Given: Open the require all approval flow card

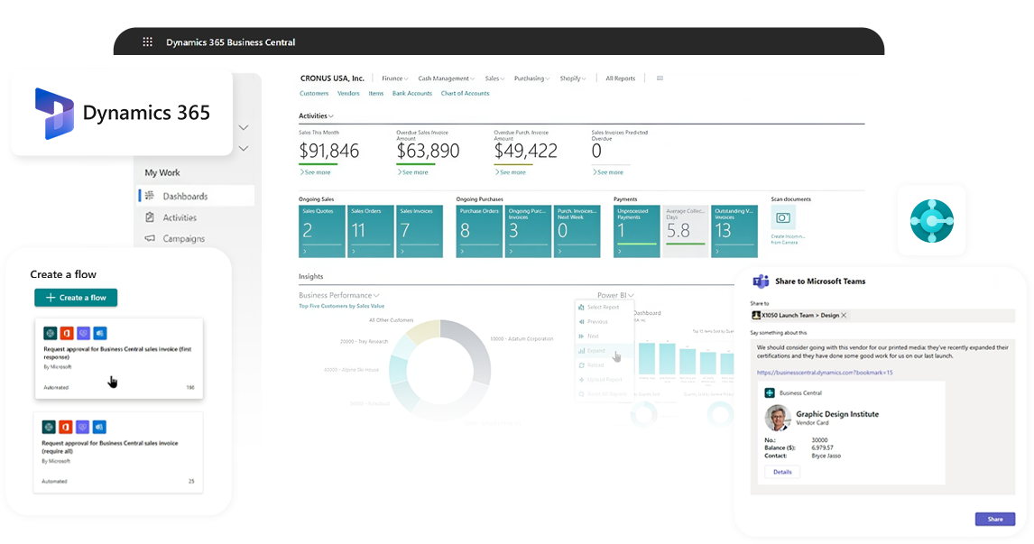Looking at the screenshot, I should pyautogui.click(x=119, y=452).
